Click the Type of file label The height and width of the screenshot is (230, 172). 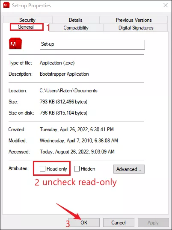pos(20,63)
